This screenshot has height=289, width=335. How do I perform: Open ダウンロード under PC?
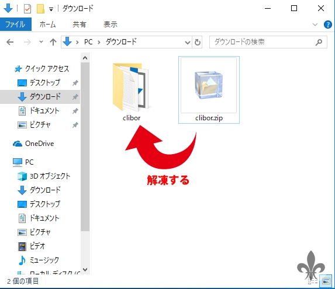(39, 190)
